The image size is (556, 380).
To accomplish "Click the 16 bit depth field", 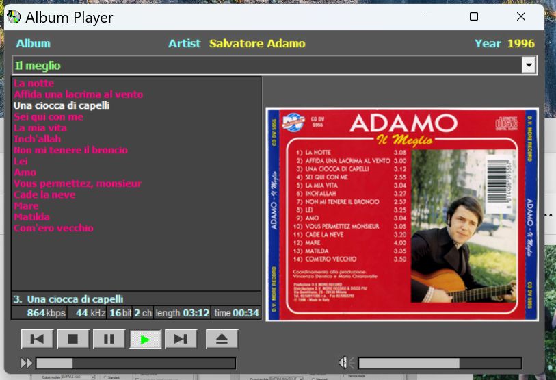I will [120, 313].
